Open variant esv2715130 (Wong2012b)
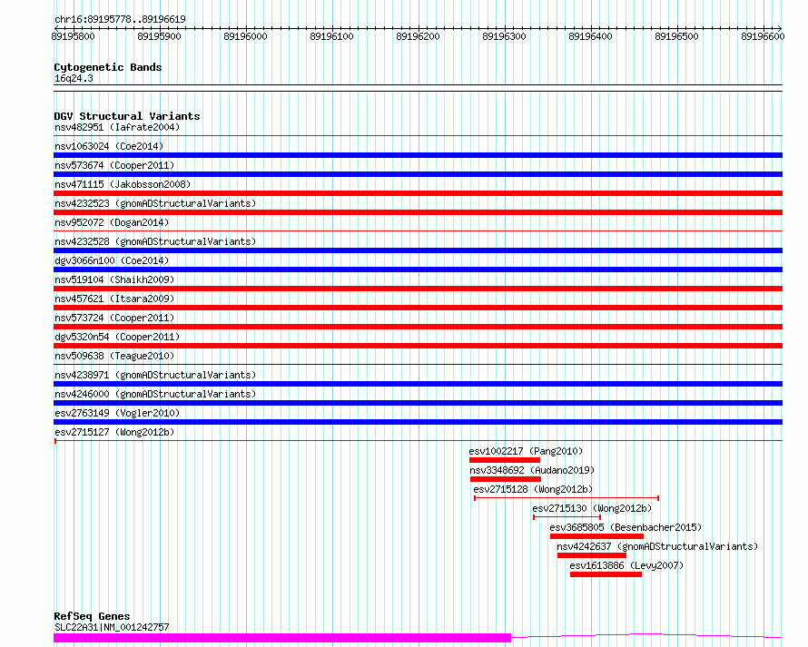The width and height of the screenshot is (808, 647). coord(592,508)
